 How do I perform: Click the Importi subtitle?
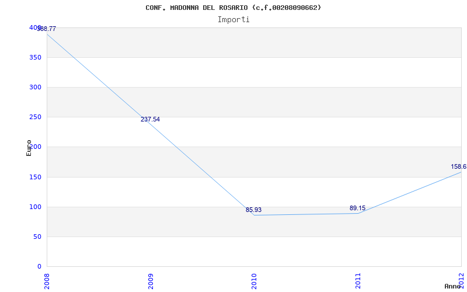[x=233, y=20]
